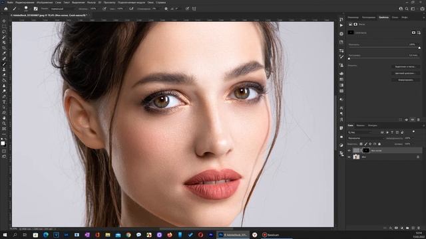426x239 pixels.
Task: Open Clone Source collapsed panel icon
Action: point(341,65)
